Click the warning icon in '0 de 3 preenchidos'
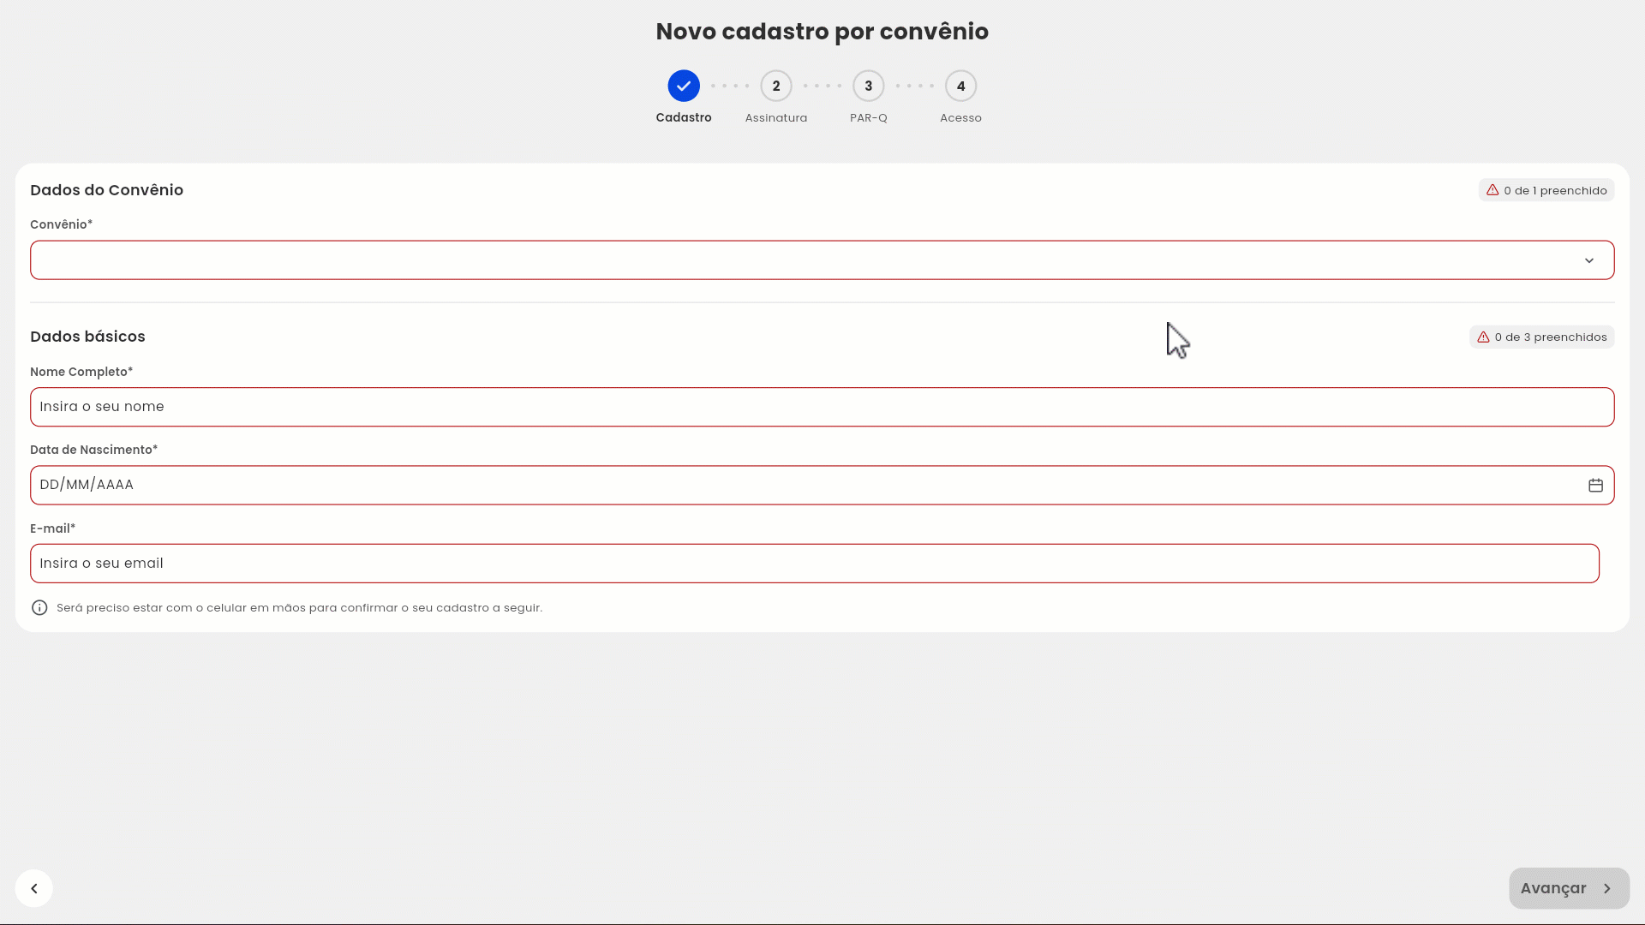The width and height of the screenshot is (1645, 925). coord(1483,337)
